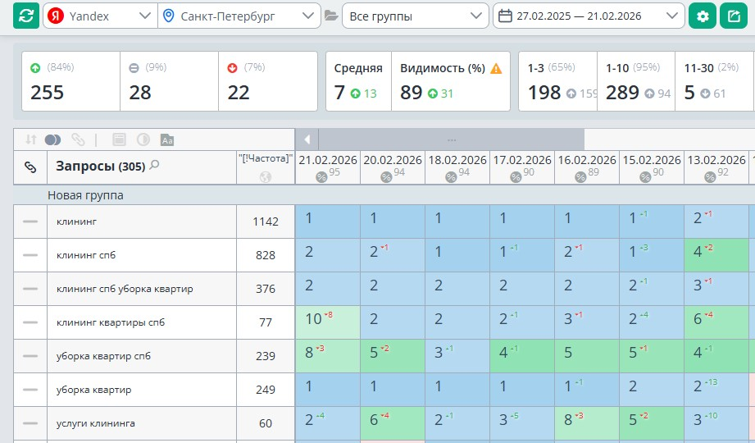This screenshot has height=443, width=755.
Task: Click the link icon in header column
Action: (x=30, y=167)
